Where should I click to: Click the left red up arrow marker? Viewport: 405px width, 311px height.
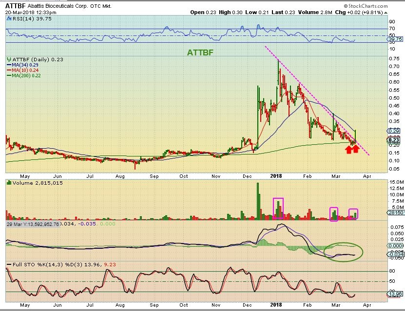pyautogui.click(x=348, y=149)
